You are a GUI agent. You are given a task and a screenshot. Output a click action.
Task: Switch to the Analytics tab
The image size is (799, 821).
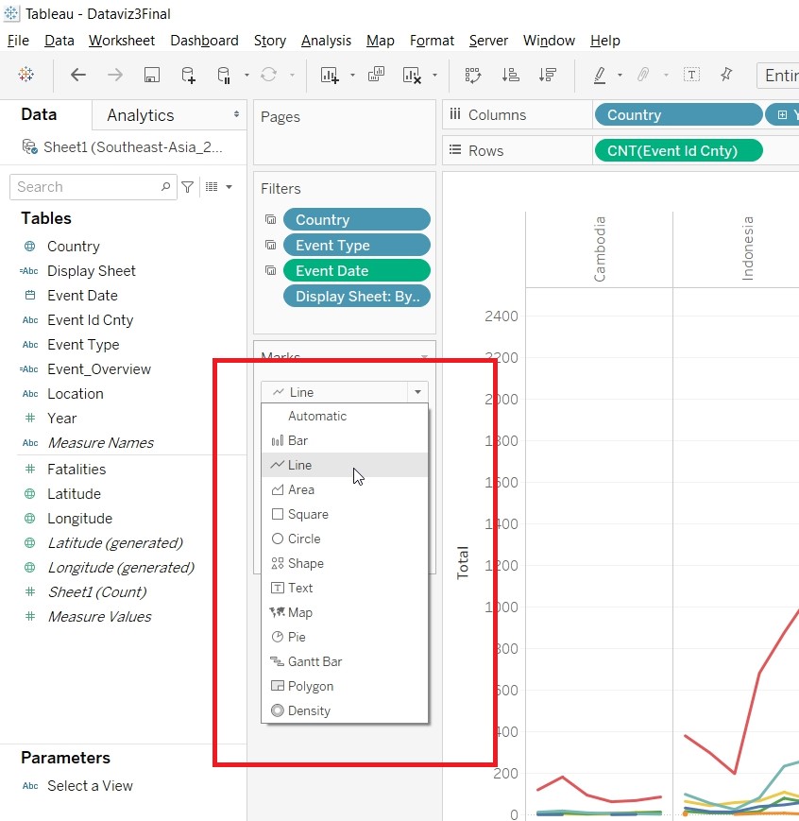coord(140,115)
